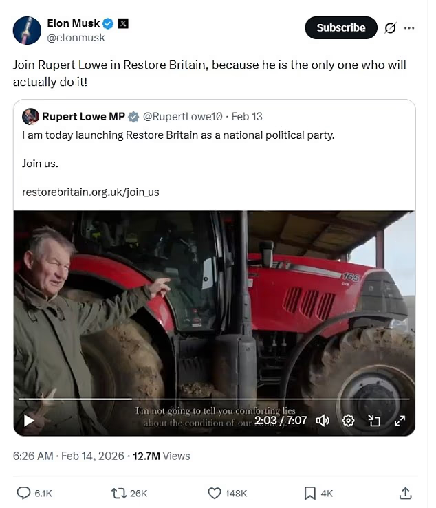Open Elon Musk's profile avatar
The height and width of the screenshot is (508, 436).
pos(27,30)
